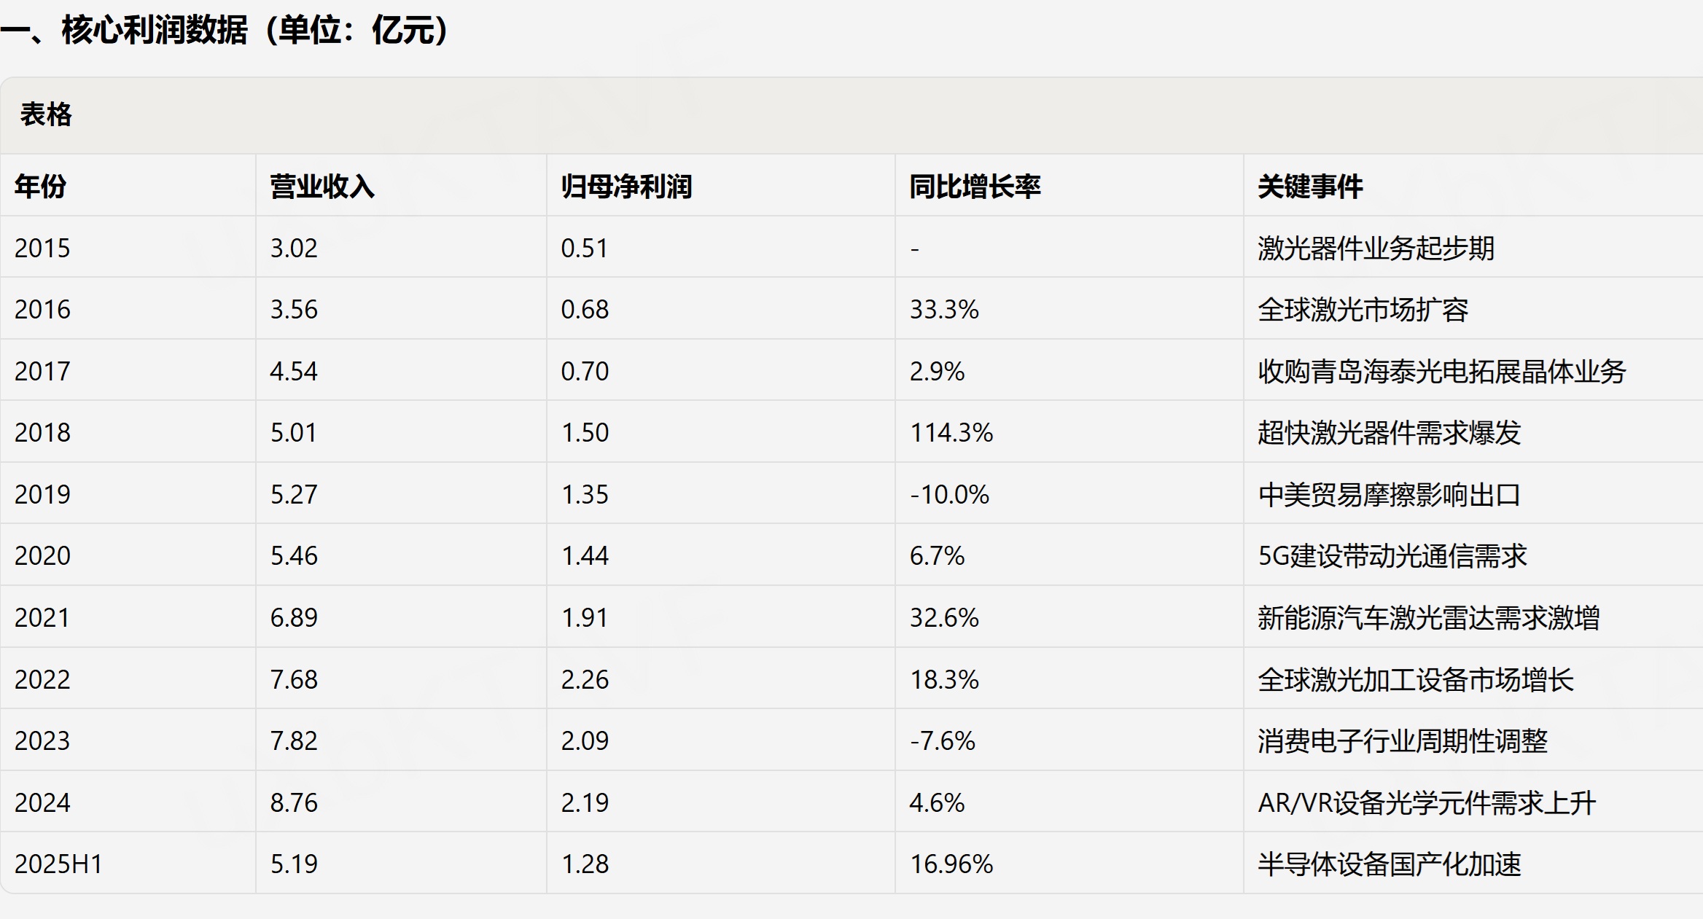The height and width of the screenshot is (919, 1703).
Task: Select the -10.0% growth cell for 2019
Action: (x=949, y=494)
